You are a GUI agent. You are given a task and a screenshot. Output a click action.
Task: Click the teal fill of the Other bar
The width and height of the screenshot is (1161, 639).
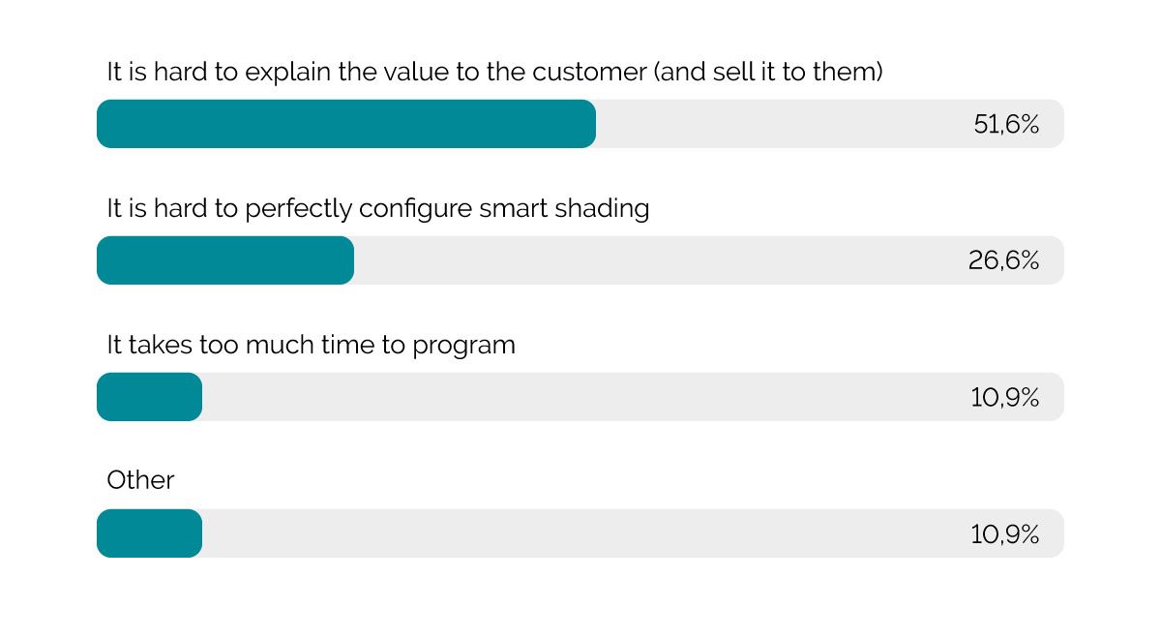[x=149, y=533]
